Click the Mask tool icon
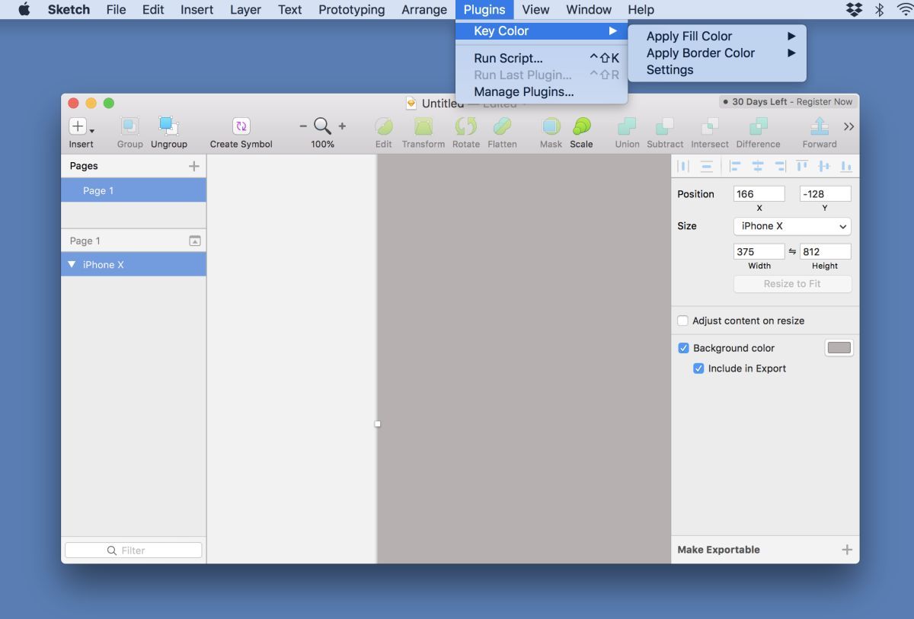The height and width of the screenshot is (619, 914). [x=551, y=126]
